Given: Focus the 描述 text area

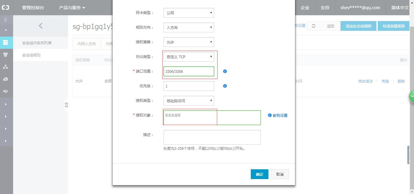Looking at the screenshot, I should 212,137.
